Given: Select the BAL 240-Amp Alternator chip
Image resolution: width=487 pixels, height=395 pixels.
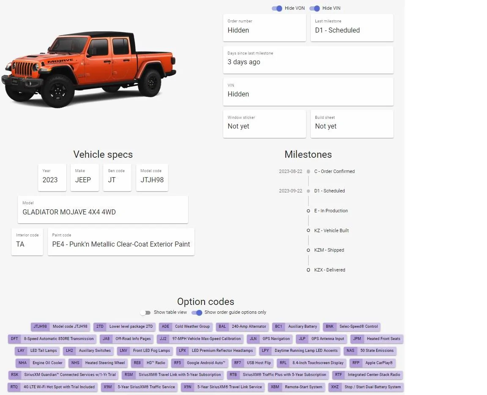Looking at the screenshot, I should (x=243, y=326).
